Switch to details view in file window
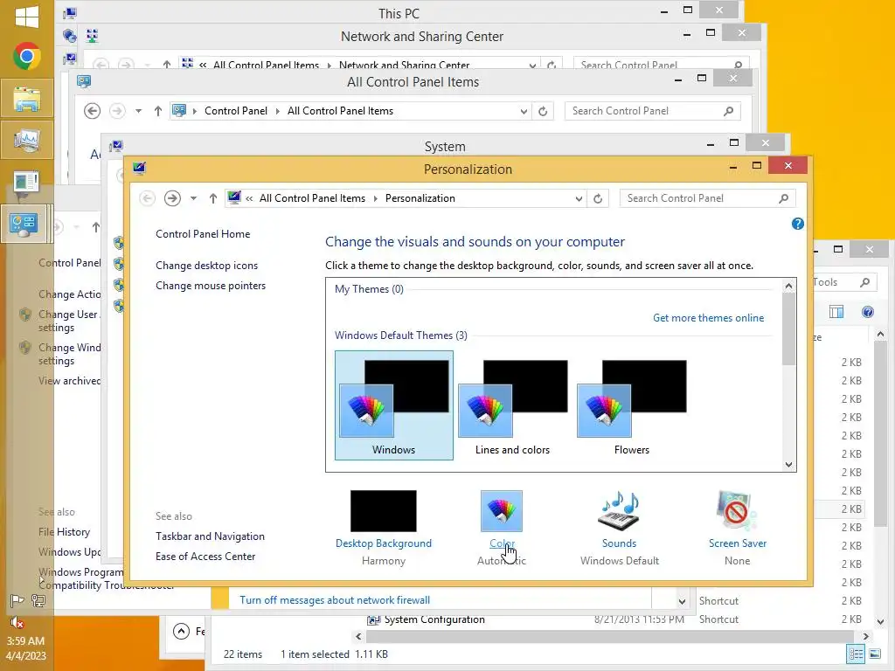This screenshot has height=671, width=895. [856, 654]
